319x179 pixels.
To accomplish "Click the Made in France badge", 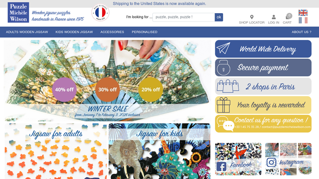I will click(100, 12).
